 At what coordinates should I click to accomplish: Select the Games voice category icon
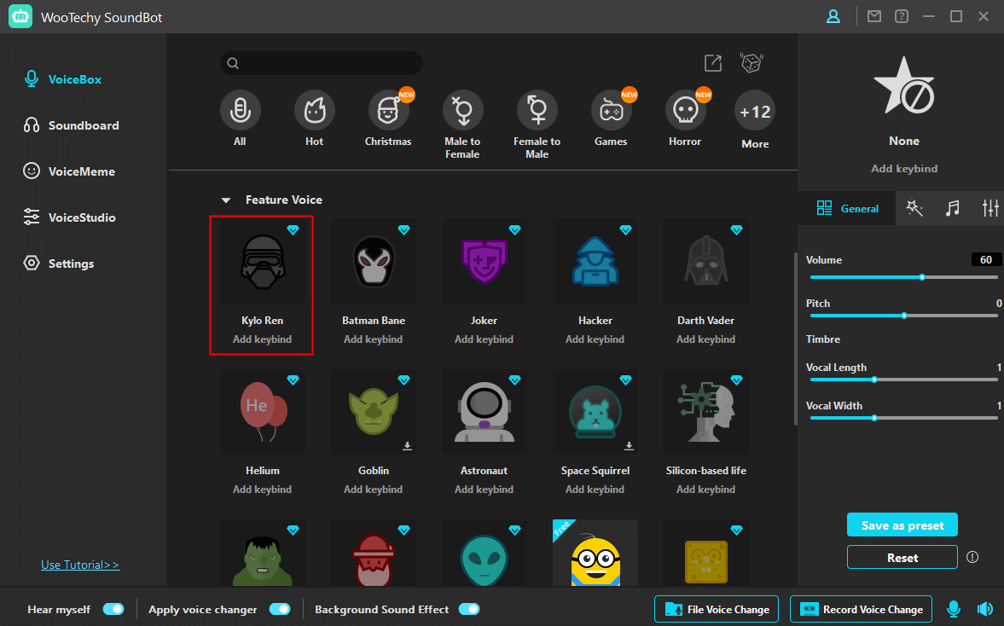(611, 110)
